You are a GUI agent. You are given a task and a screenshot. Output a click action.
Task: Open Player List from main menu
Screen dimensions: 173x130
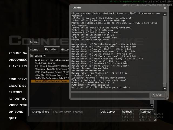coord(18,66)
